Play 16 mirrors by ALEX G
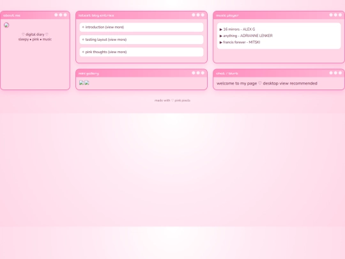 pos(237,29)
